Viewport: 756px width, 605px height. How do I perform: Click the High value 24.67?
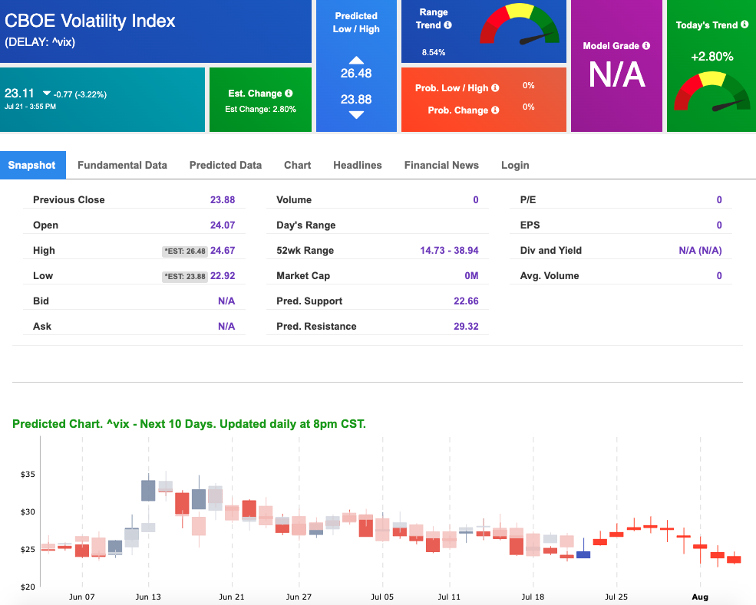click(223, 251)
